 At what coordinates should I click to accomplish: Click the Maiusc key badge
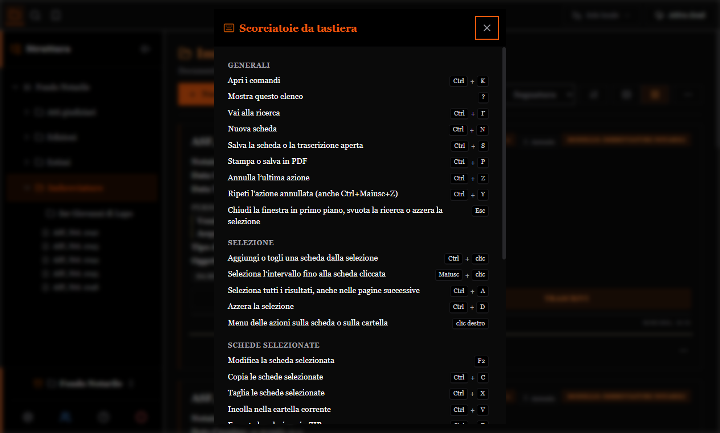pos(449,275)
